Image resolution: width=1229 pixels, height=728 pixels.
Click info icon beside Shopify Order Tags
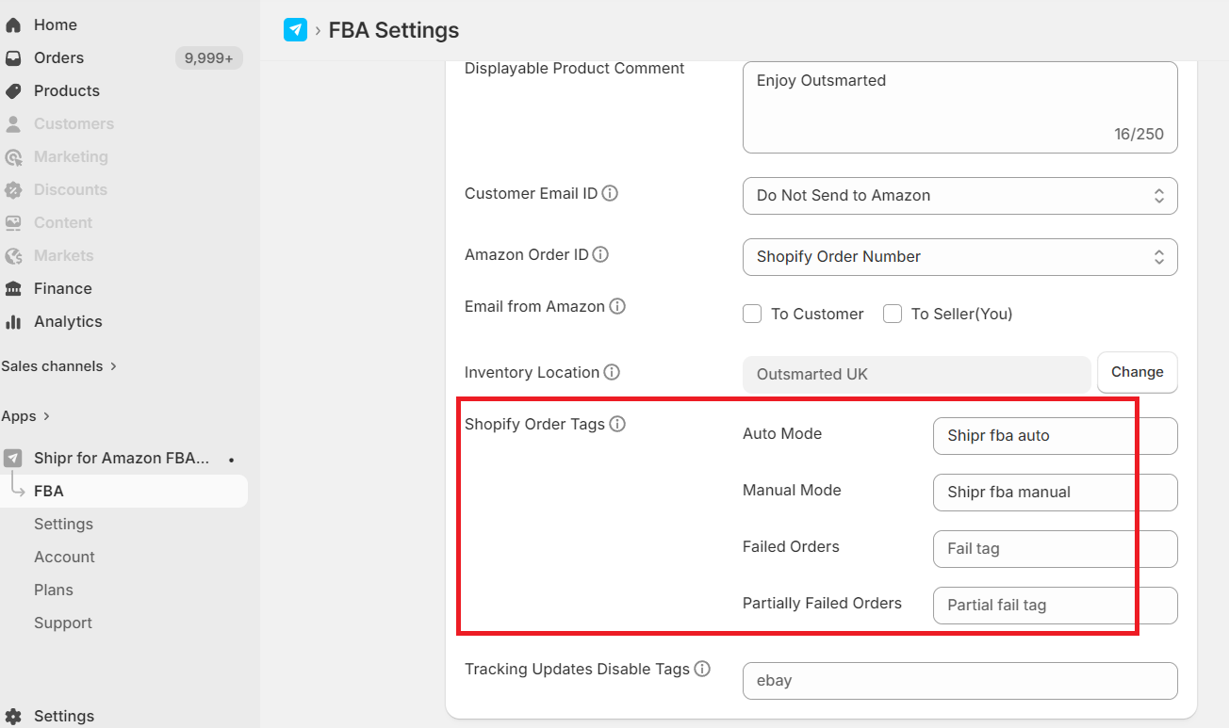coord(617,425)
